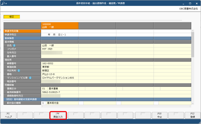Click the scroll down arrow of the grid
The image size is (201, 124).
pyautogui.click(x=193, y=104)
